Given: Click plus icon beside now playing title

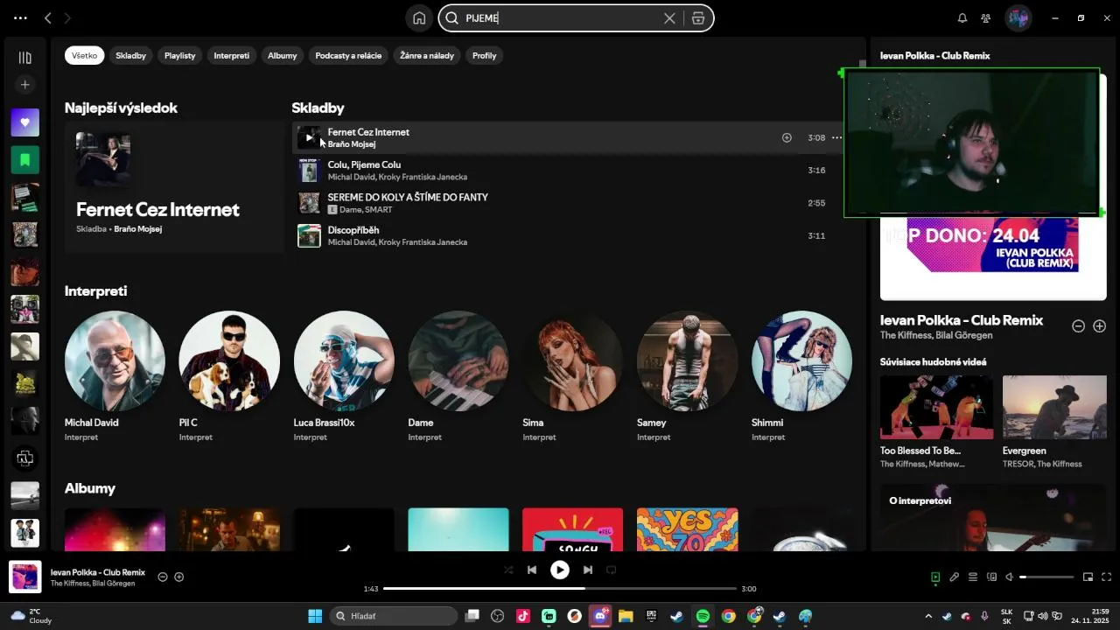Looking at the screenshot, I should coord(179,577).
